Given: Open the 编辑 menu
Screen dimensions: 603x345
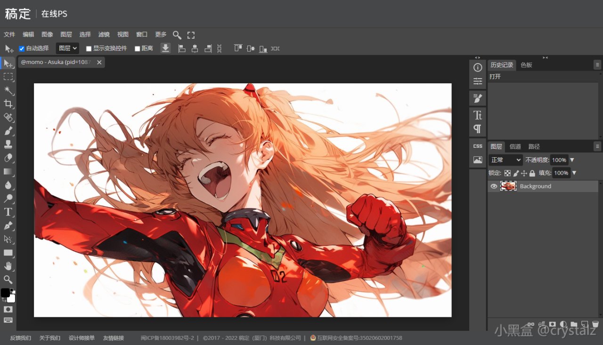Looking at the screenshot, I should (x=28, y=35).
